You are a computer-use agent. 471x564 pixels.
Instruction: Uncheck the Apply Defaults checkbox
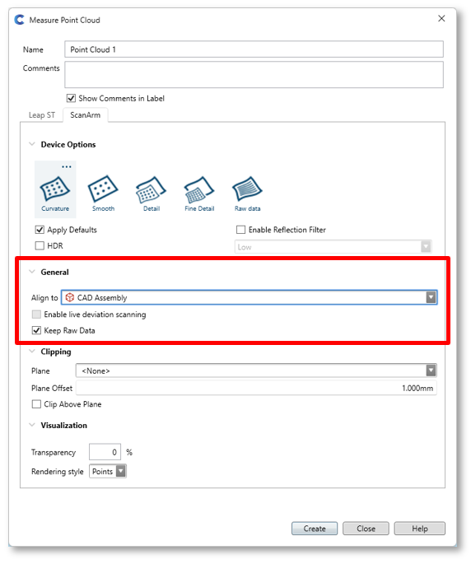click(x=40, y=230)
